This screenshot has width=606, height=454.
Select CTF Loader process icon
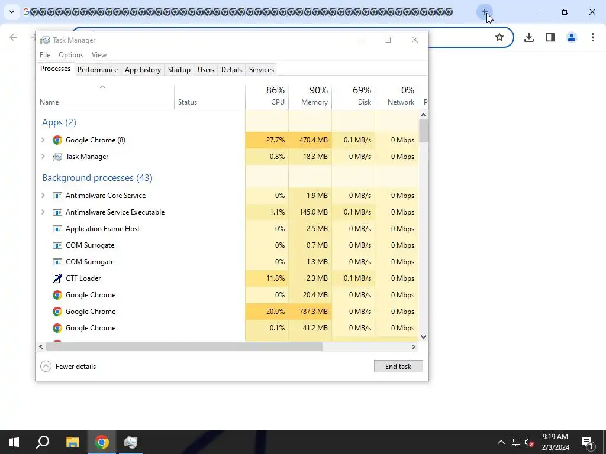point(57,278)
